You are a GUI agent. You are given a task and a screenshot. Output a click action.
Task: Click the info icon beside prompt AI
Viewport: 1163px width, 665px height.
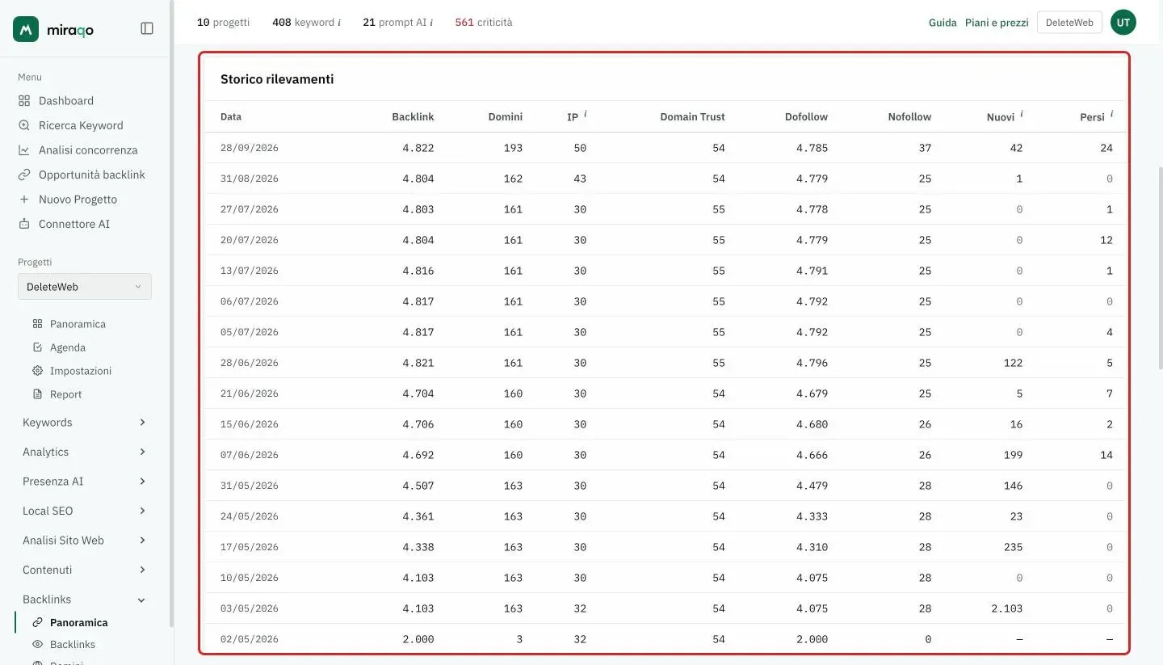pos(431,23)
